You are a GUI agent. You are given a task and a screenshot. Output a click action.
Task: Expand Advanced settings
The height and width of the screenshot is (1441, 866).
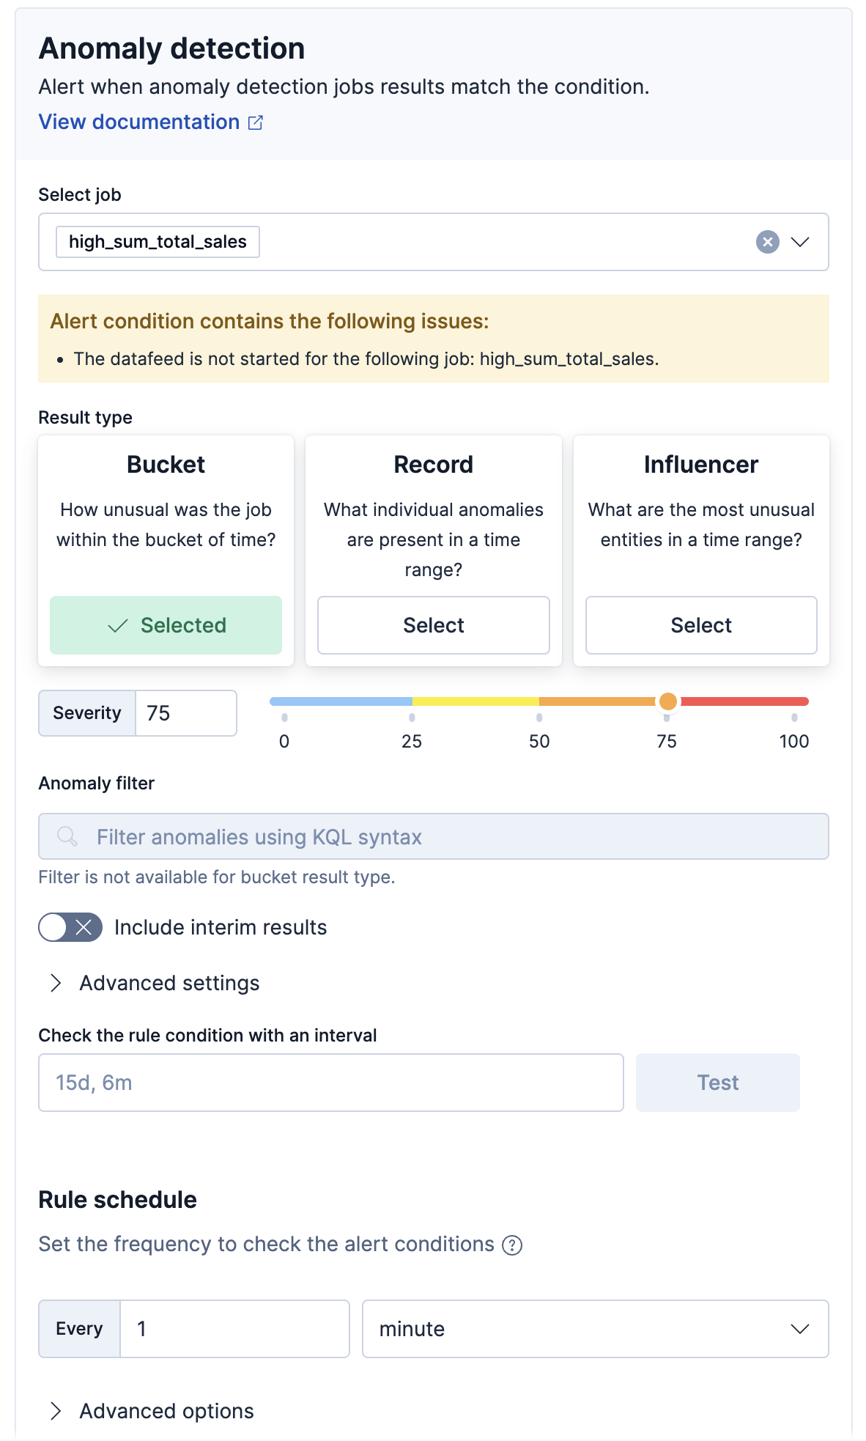(x=169, y=983)
